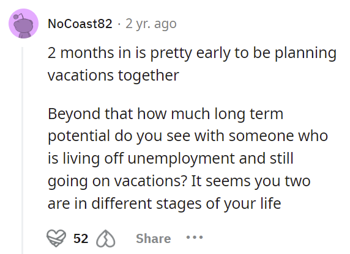Click the dot separator after the username
The image size is (350, 254).
click(119, 24)
